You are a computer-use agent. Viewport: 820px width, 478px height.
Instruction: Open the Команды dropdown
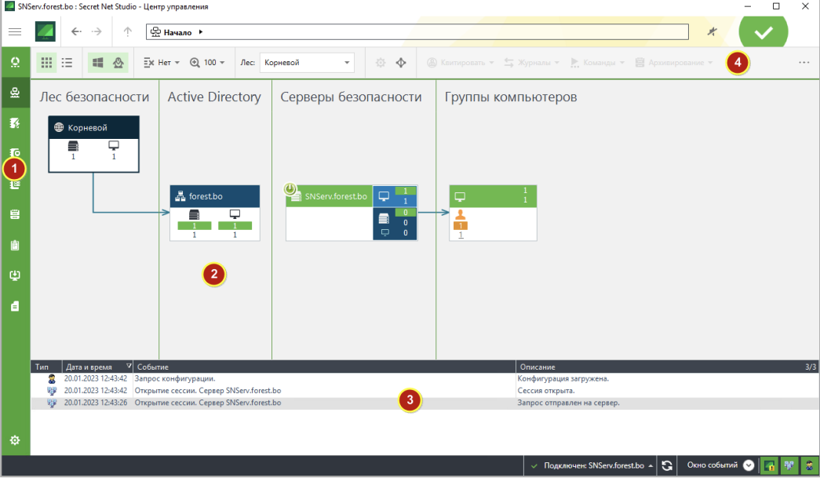click(x=597, y=63)
